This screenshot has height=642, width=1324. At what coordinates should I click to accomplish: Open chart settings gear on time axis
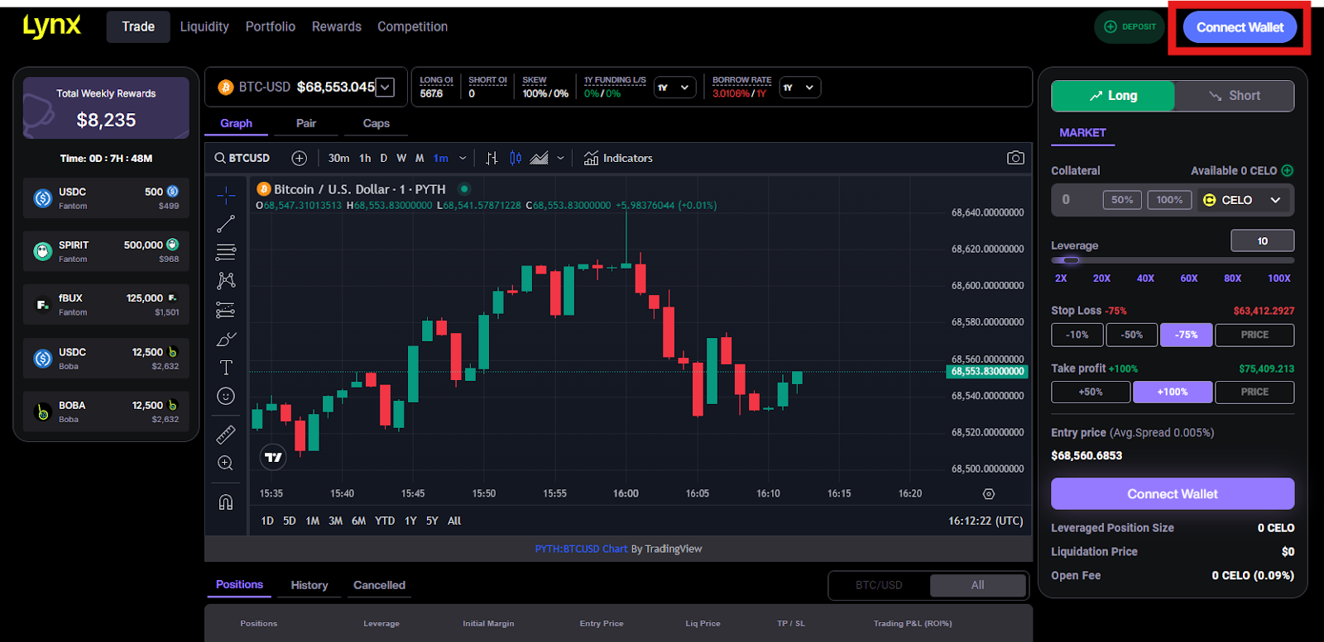988,494
